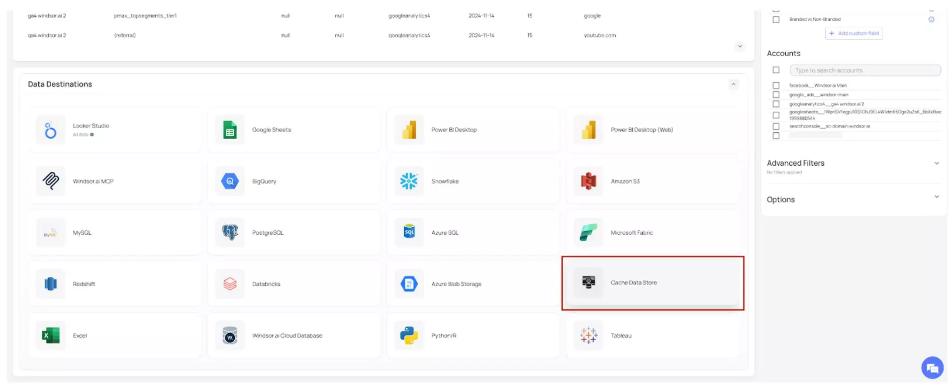Open the chat support bubble
The image size is (950, 385).
pos(932,368)
